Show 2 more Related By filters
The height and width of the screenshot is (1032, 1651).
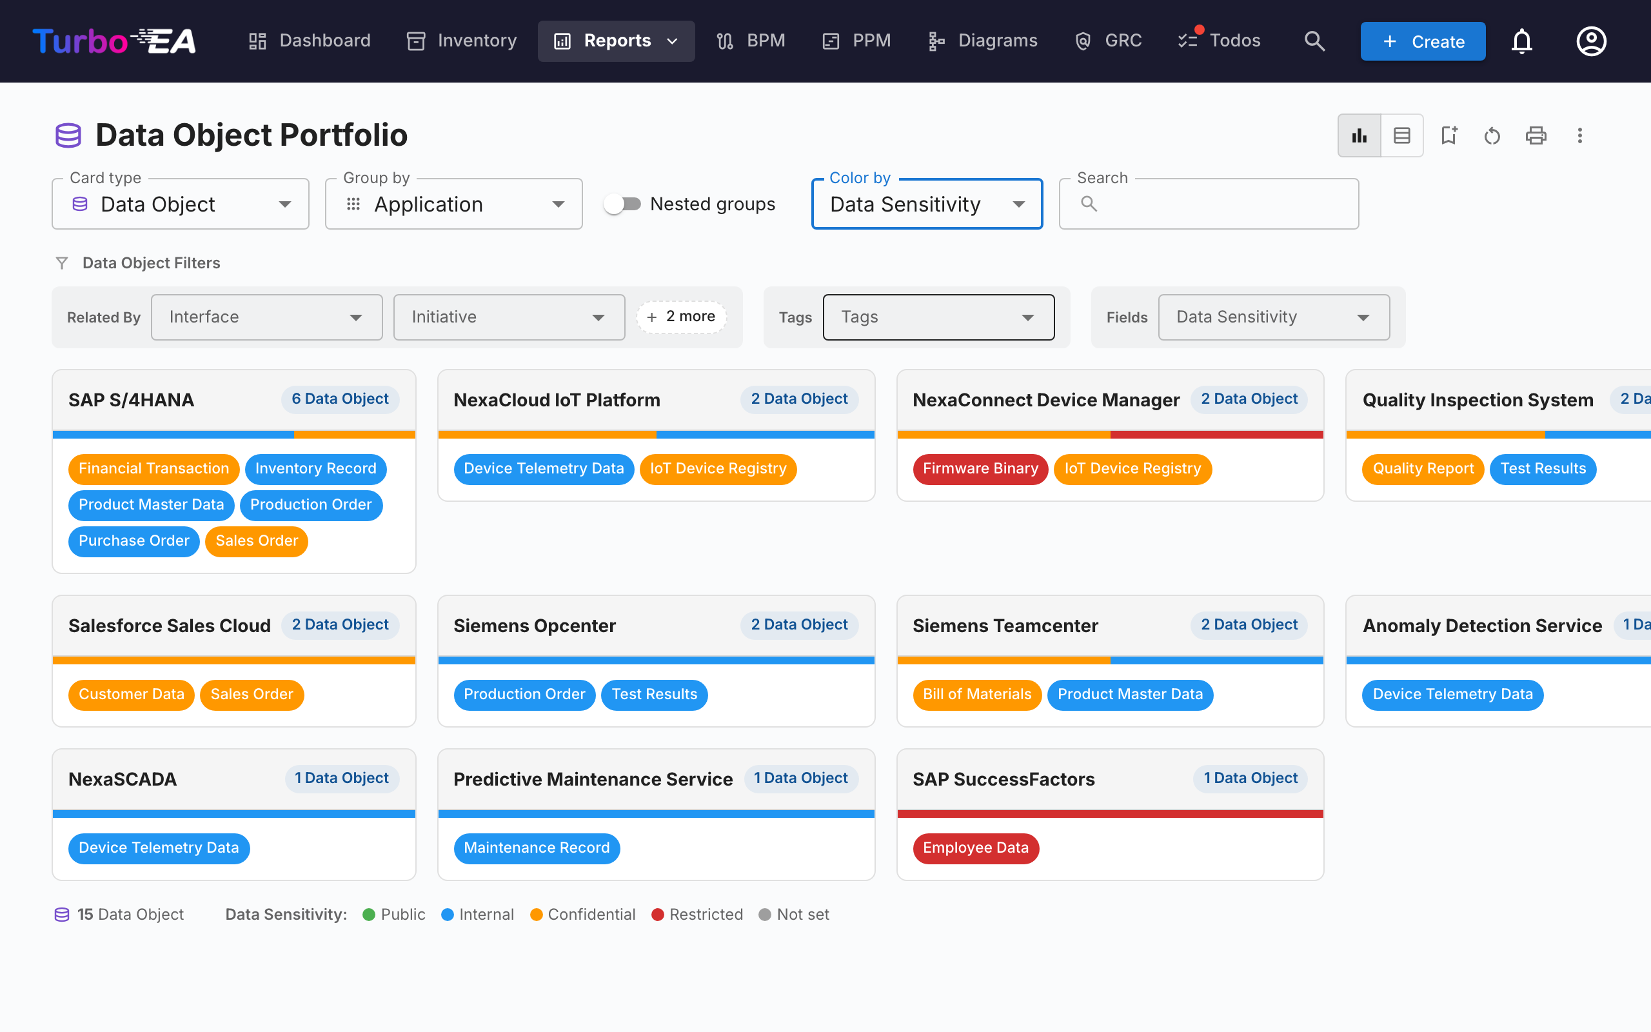point(681,317)
